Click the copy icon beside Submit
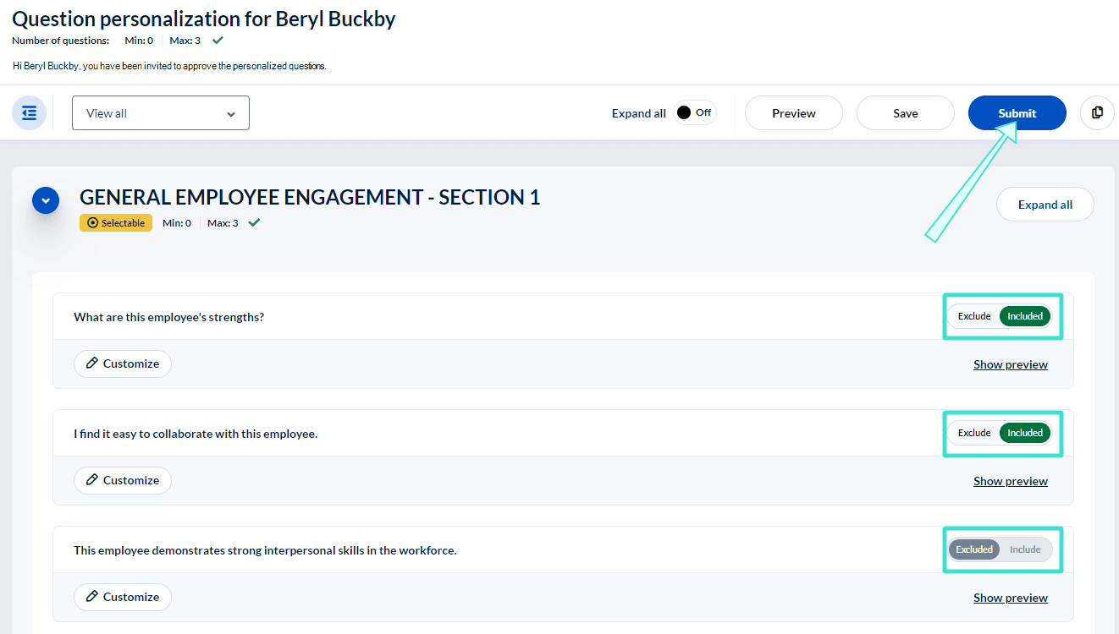Screen dimensions: 1119x634 [1097, 113]
